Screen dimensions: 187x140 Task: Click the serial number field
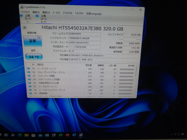tap(84, 38)
